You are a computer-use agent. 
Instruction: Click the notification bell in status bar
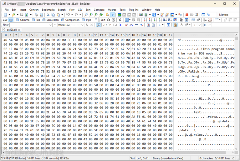[233, 158]
